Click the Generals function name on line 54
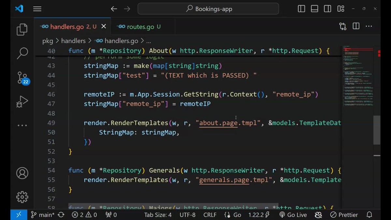The height and width of the screenshot is (220, 391). (x=164, y=170)
